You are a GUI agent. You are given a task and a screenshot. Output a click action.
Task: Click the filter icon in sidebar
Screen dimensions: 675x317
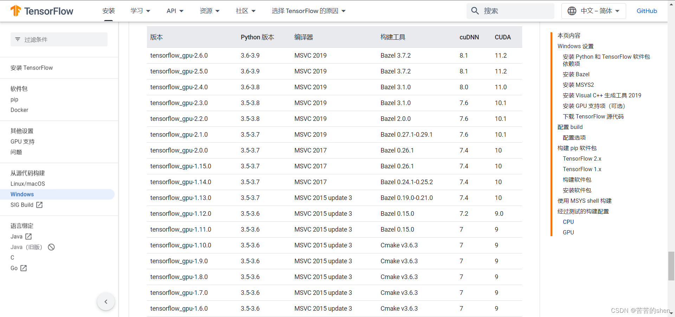click(18, 39)
